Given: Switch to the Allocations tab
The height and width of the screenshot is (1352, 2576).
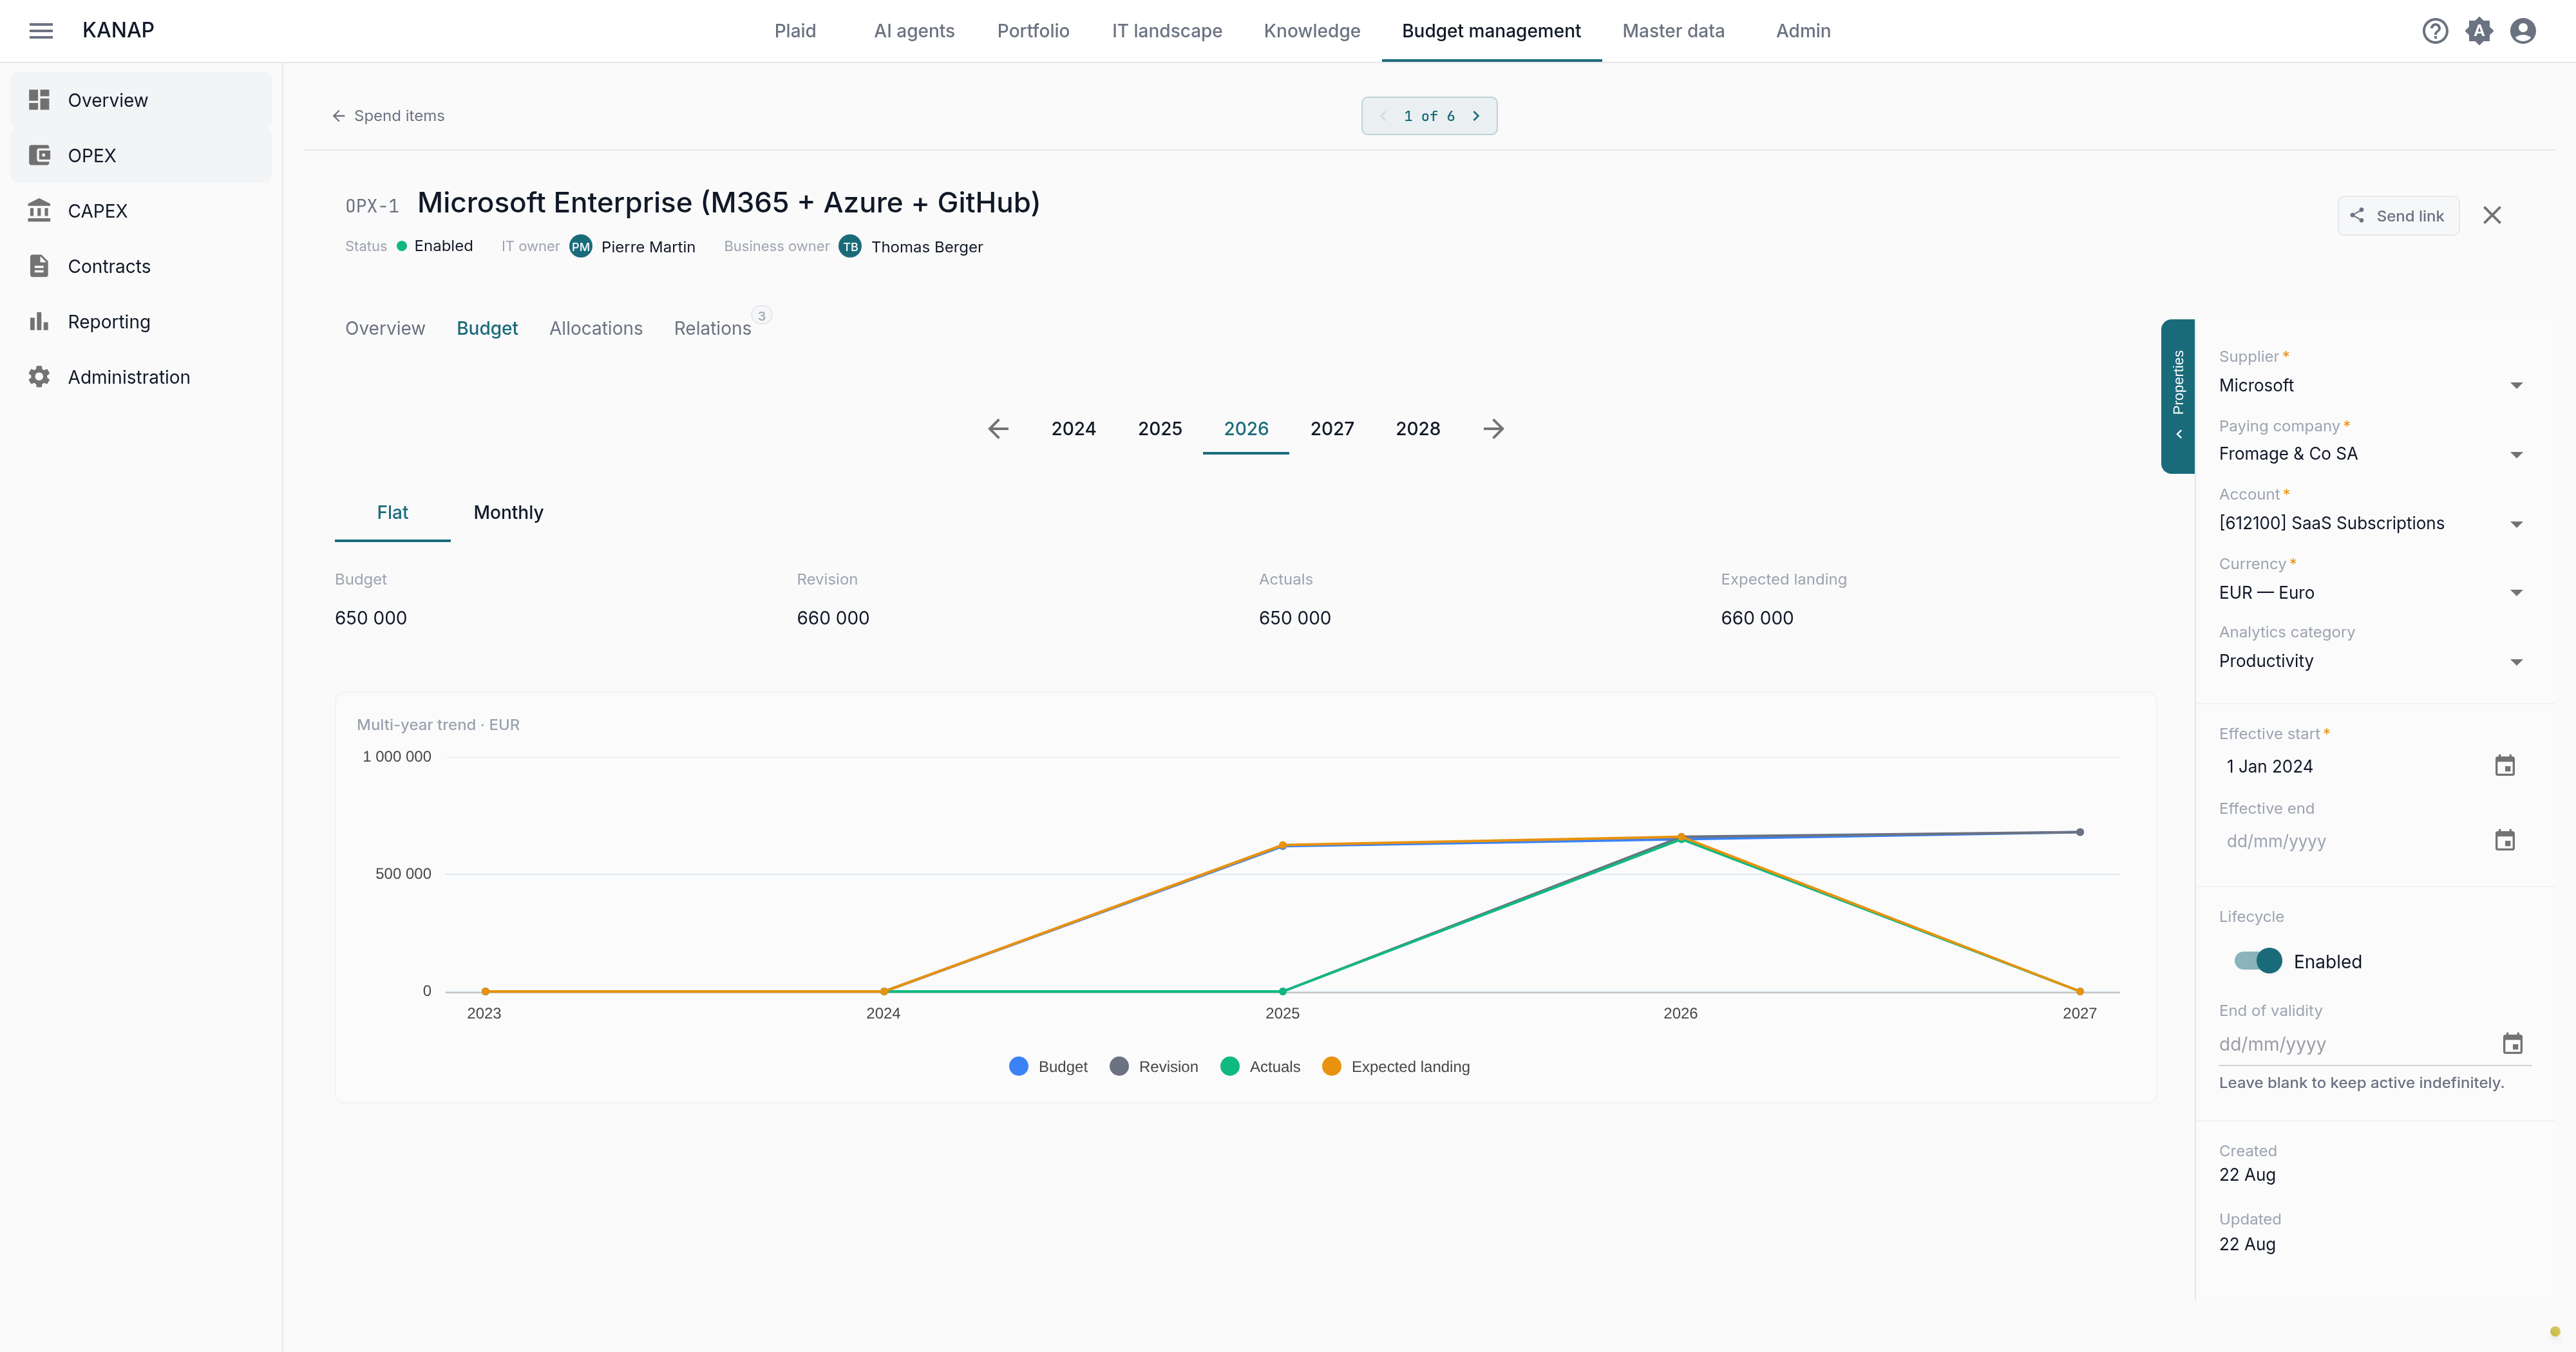Looking at the screenshot, I should [596, 328].
